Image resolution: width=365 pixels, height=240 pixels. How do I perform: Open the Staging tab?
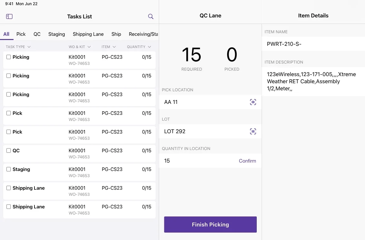(x=57, y=34)
